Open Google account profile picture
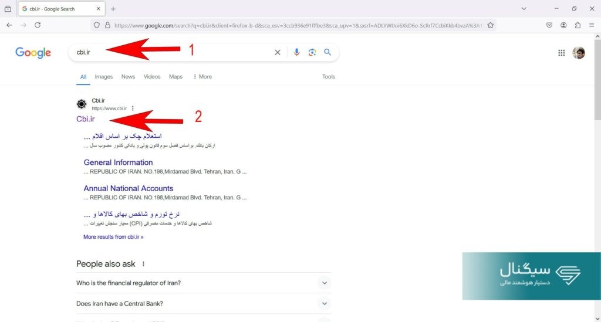 579,53
